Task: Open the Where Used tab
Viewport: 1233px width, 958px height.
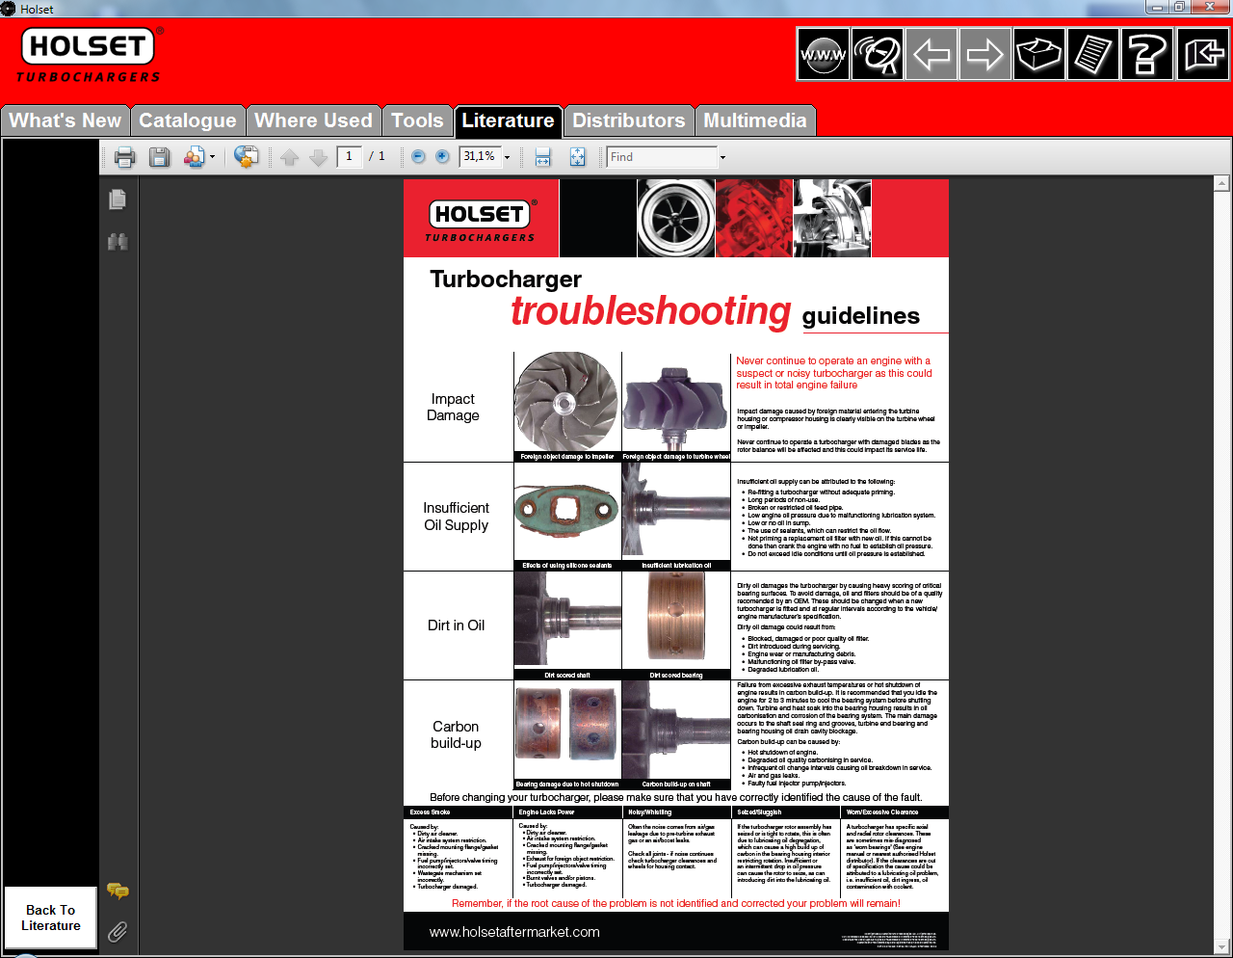Action: coord(313,120)
